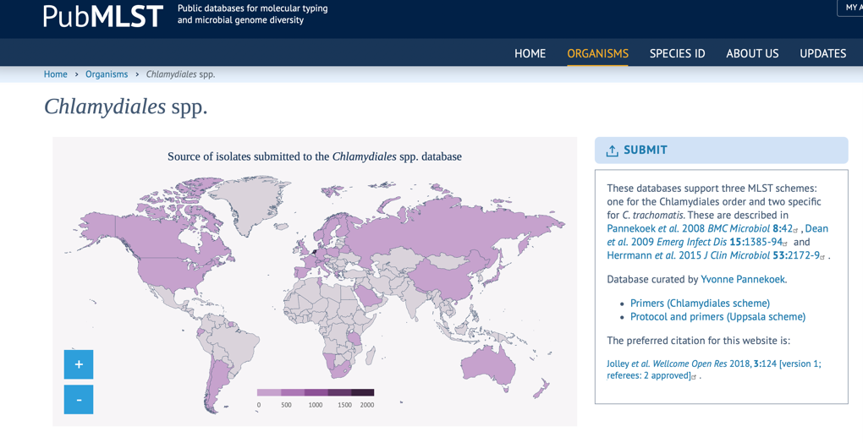Click the Home breadcrumb link
Viewport: 863px width, 443px height.
[55, 74]
